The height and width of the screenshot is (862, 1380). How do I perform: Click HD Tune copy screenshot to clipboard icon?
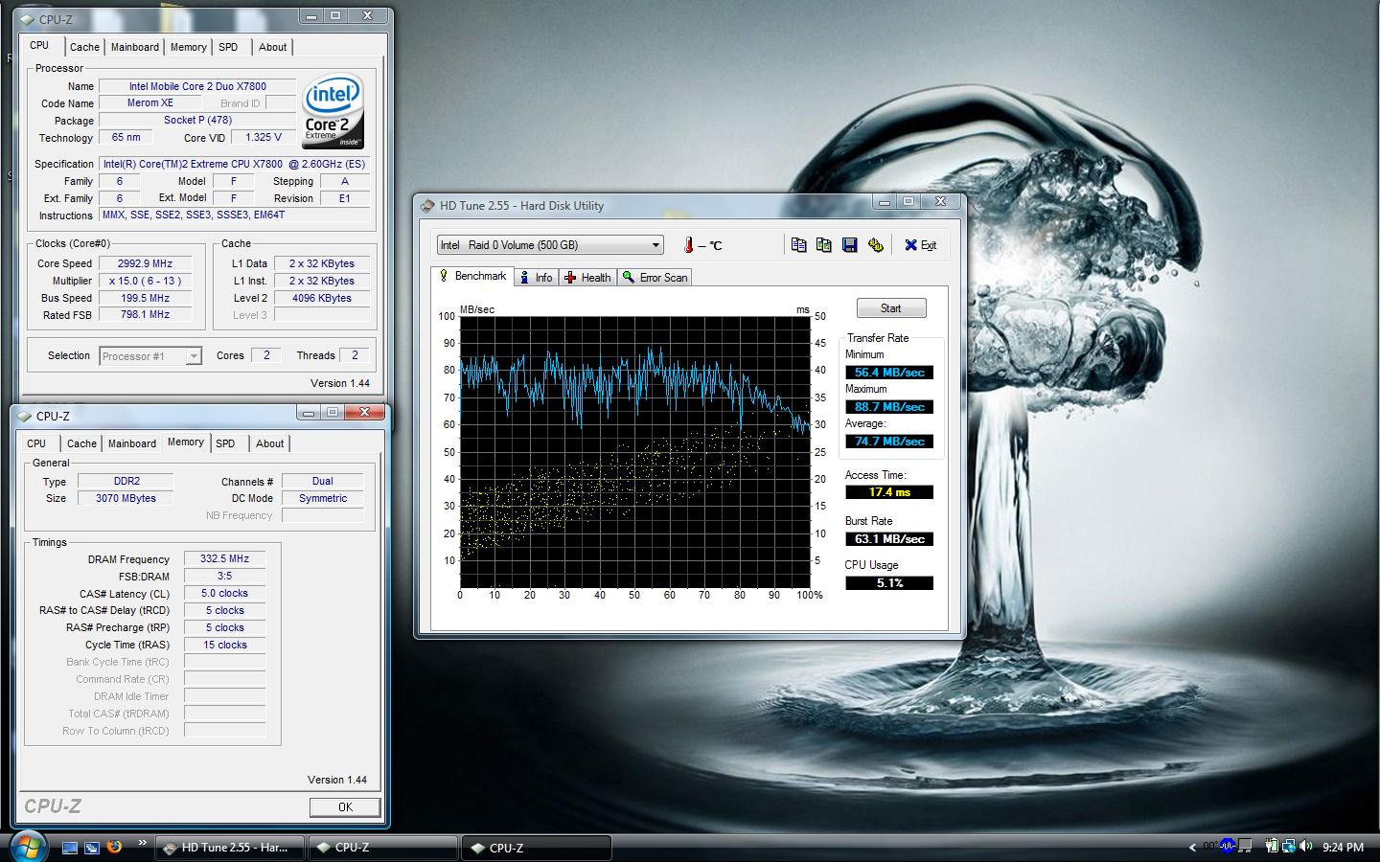point(823,245)
